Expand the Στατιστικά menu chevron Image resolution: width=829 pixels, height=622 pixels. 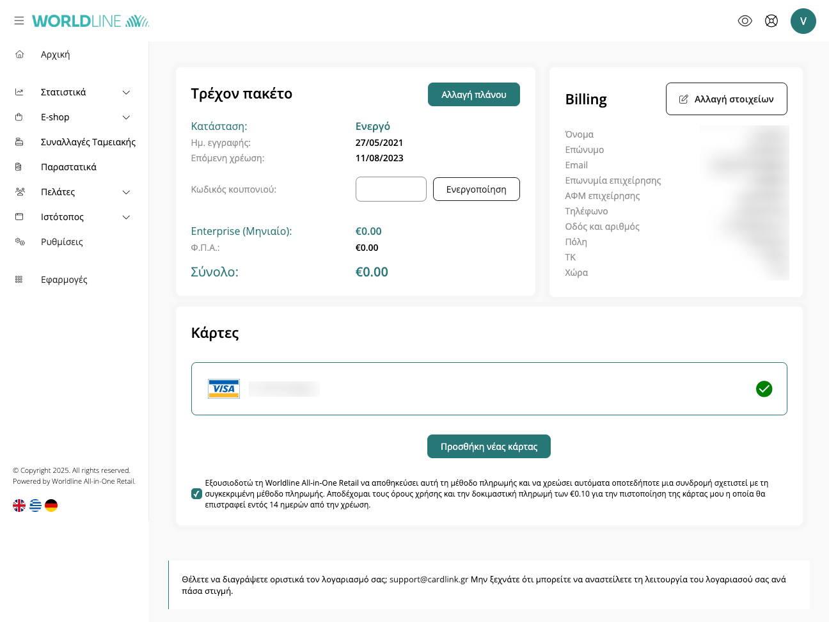[x=126, y=92]
